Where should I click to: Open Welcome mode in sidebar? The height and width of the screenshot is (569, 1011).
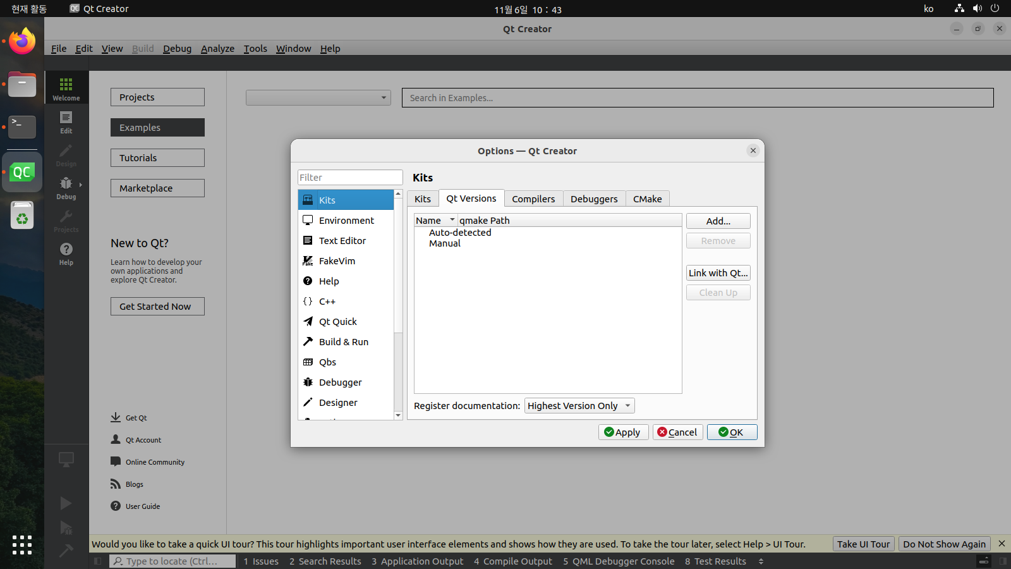pyautogui.click(x=66, y=88)
